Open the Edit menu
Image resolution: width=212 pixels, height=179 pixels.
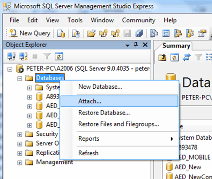(x=33, y=20)
